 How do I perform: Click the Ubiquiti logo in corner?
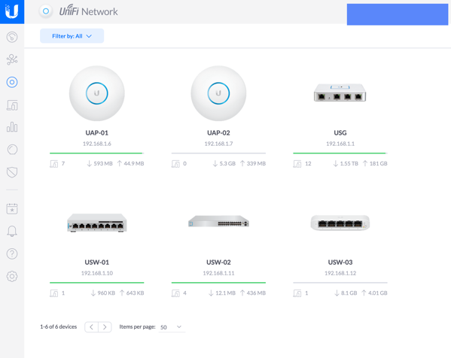click(x=12, y=12)
